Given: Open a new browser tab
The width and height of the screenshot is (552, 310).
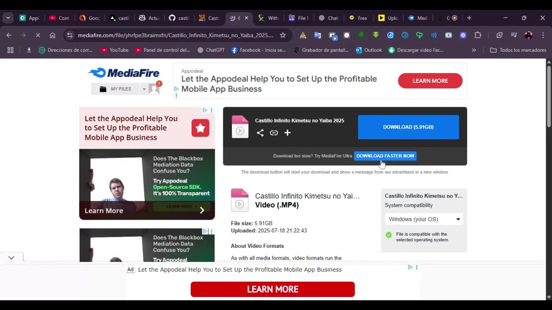Looking at the screenshot, I should (469, 18).
